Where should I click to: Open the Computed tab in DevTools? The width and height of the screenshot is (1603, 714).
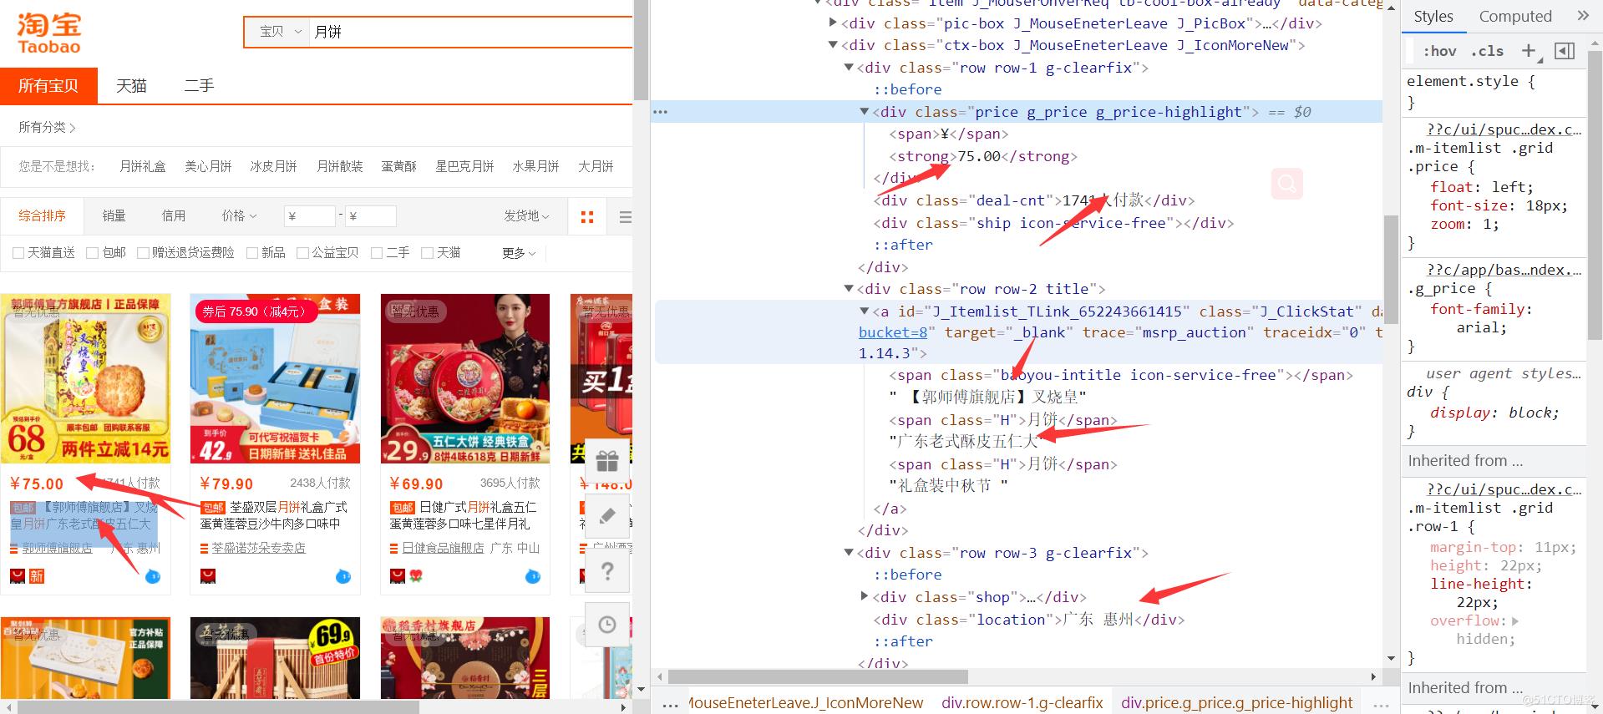[x=1515, y=16]
